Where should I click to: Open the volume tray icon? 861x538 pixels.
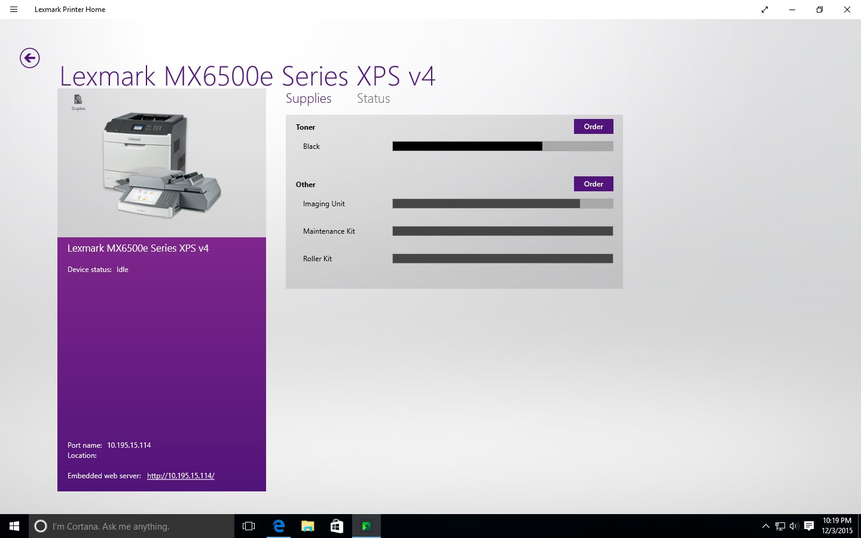point(794,526)
